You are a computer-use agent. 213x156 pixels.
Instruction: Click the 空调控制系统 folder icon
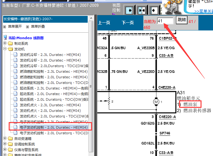click(x=10, y=144)
